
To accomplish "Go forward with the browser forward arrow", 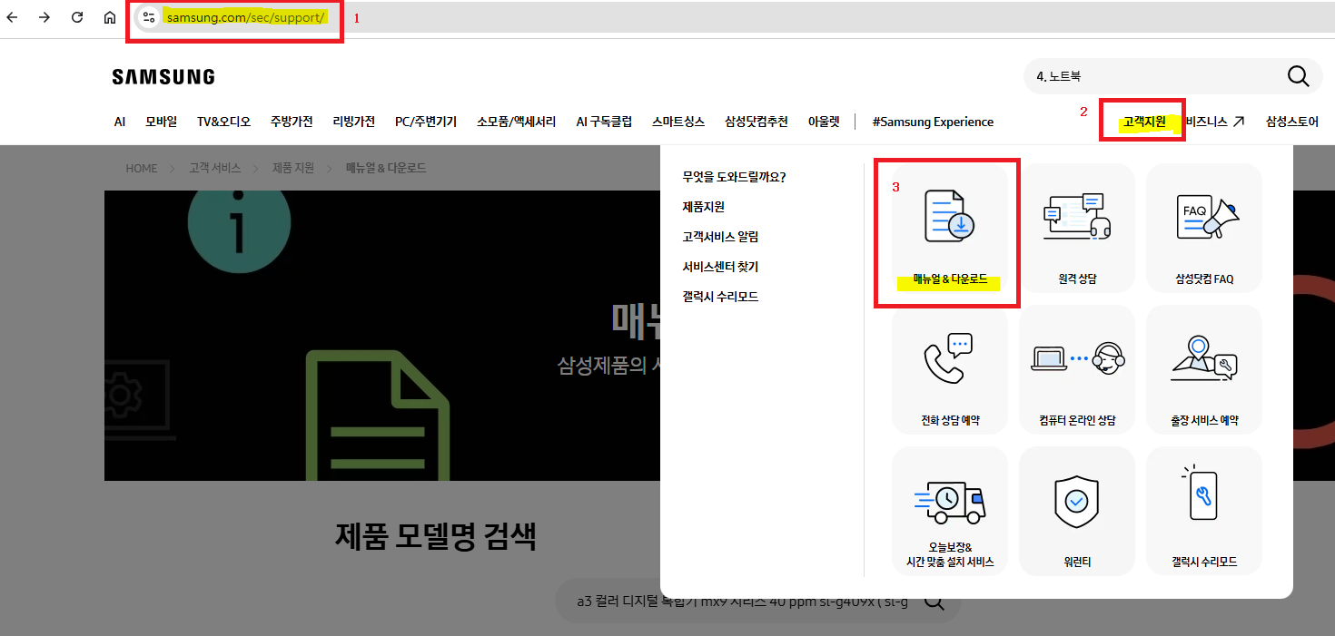I will [44, 17].
